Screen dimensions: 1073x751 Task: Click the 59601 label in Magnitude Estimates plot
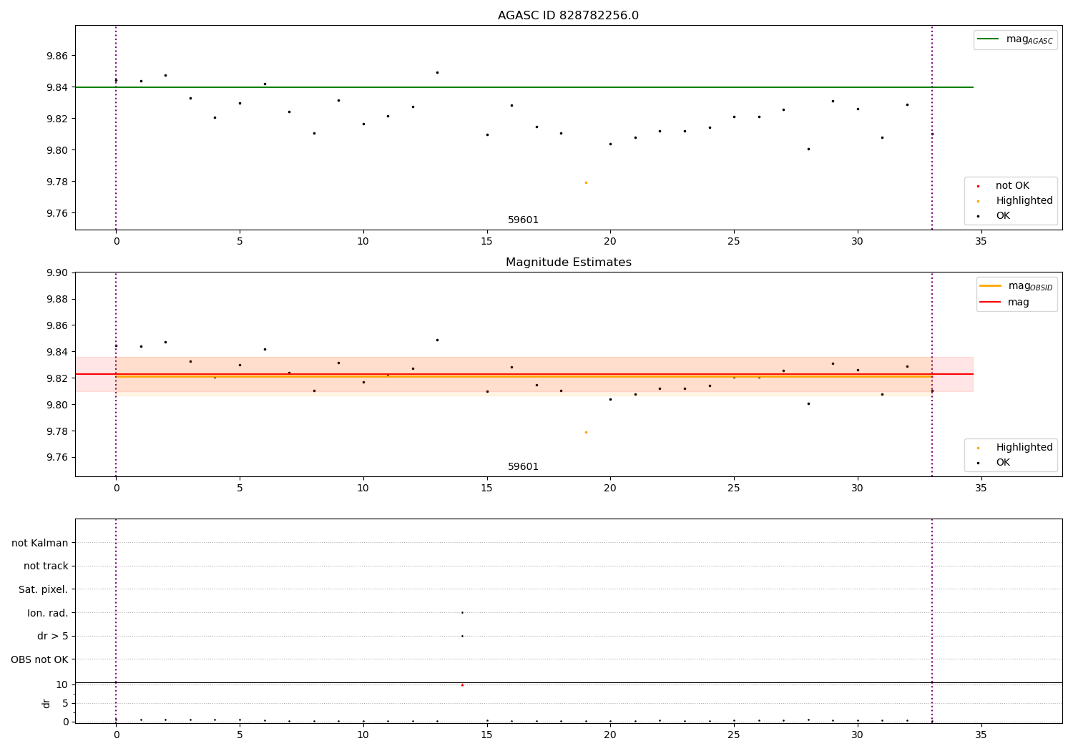pos(523,467)
